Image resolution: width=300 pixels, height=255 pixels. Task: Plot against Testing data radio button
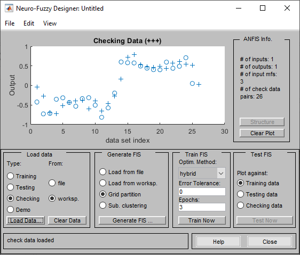coord(241,194)
